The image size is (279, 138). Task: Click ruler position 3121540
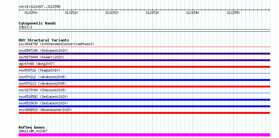coord(192,13)
